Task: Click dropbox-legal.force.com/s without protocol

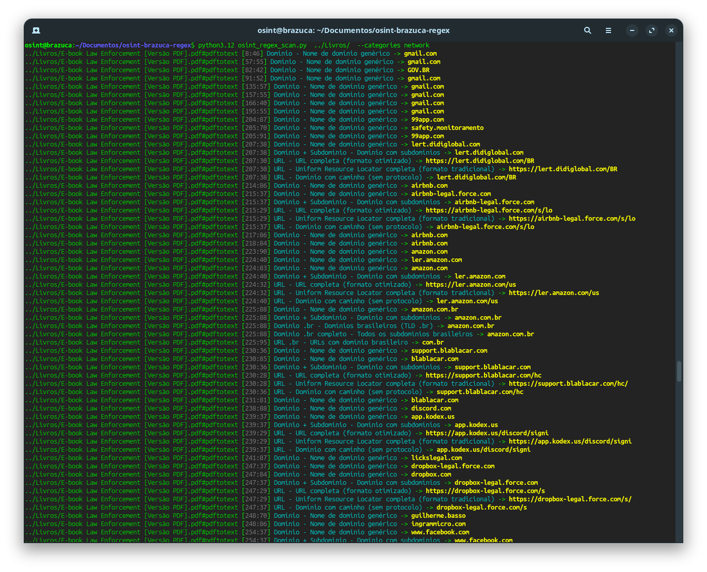Action: point(482,508)
